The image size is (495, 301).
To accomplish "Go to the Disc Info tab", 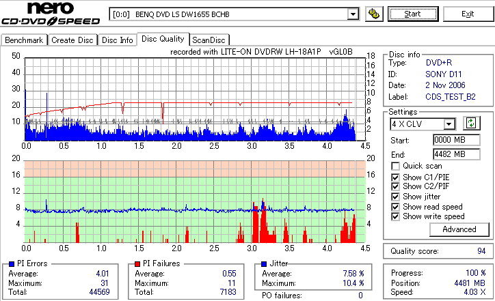I will pos(117,40).
